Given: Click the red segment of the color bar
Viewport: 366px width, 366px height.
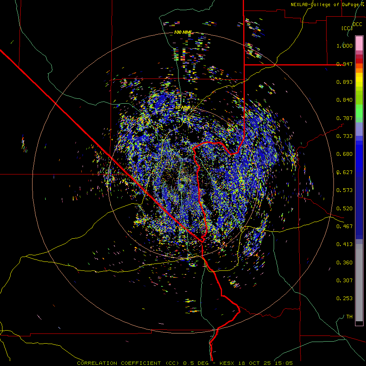Looking at the screenshot, I should pyautogui.click(x=359, y=61).
